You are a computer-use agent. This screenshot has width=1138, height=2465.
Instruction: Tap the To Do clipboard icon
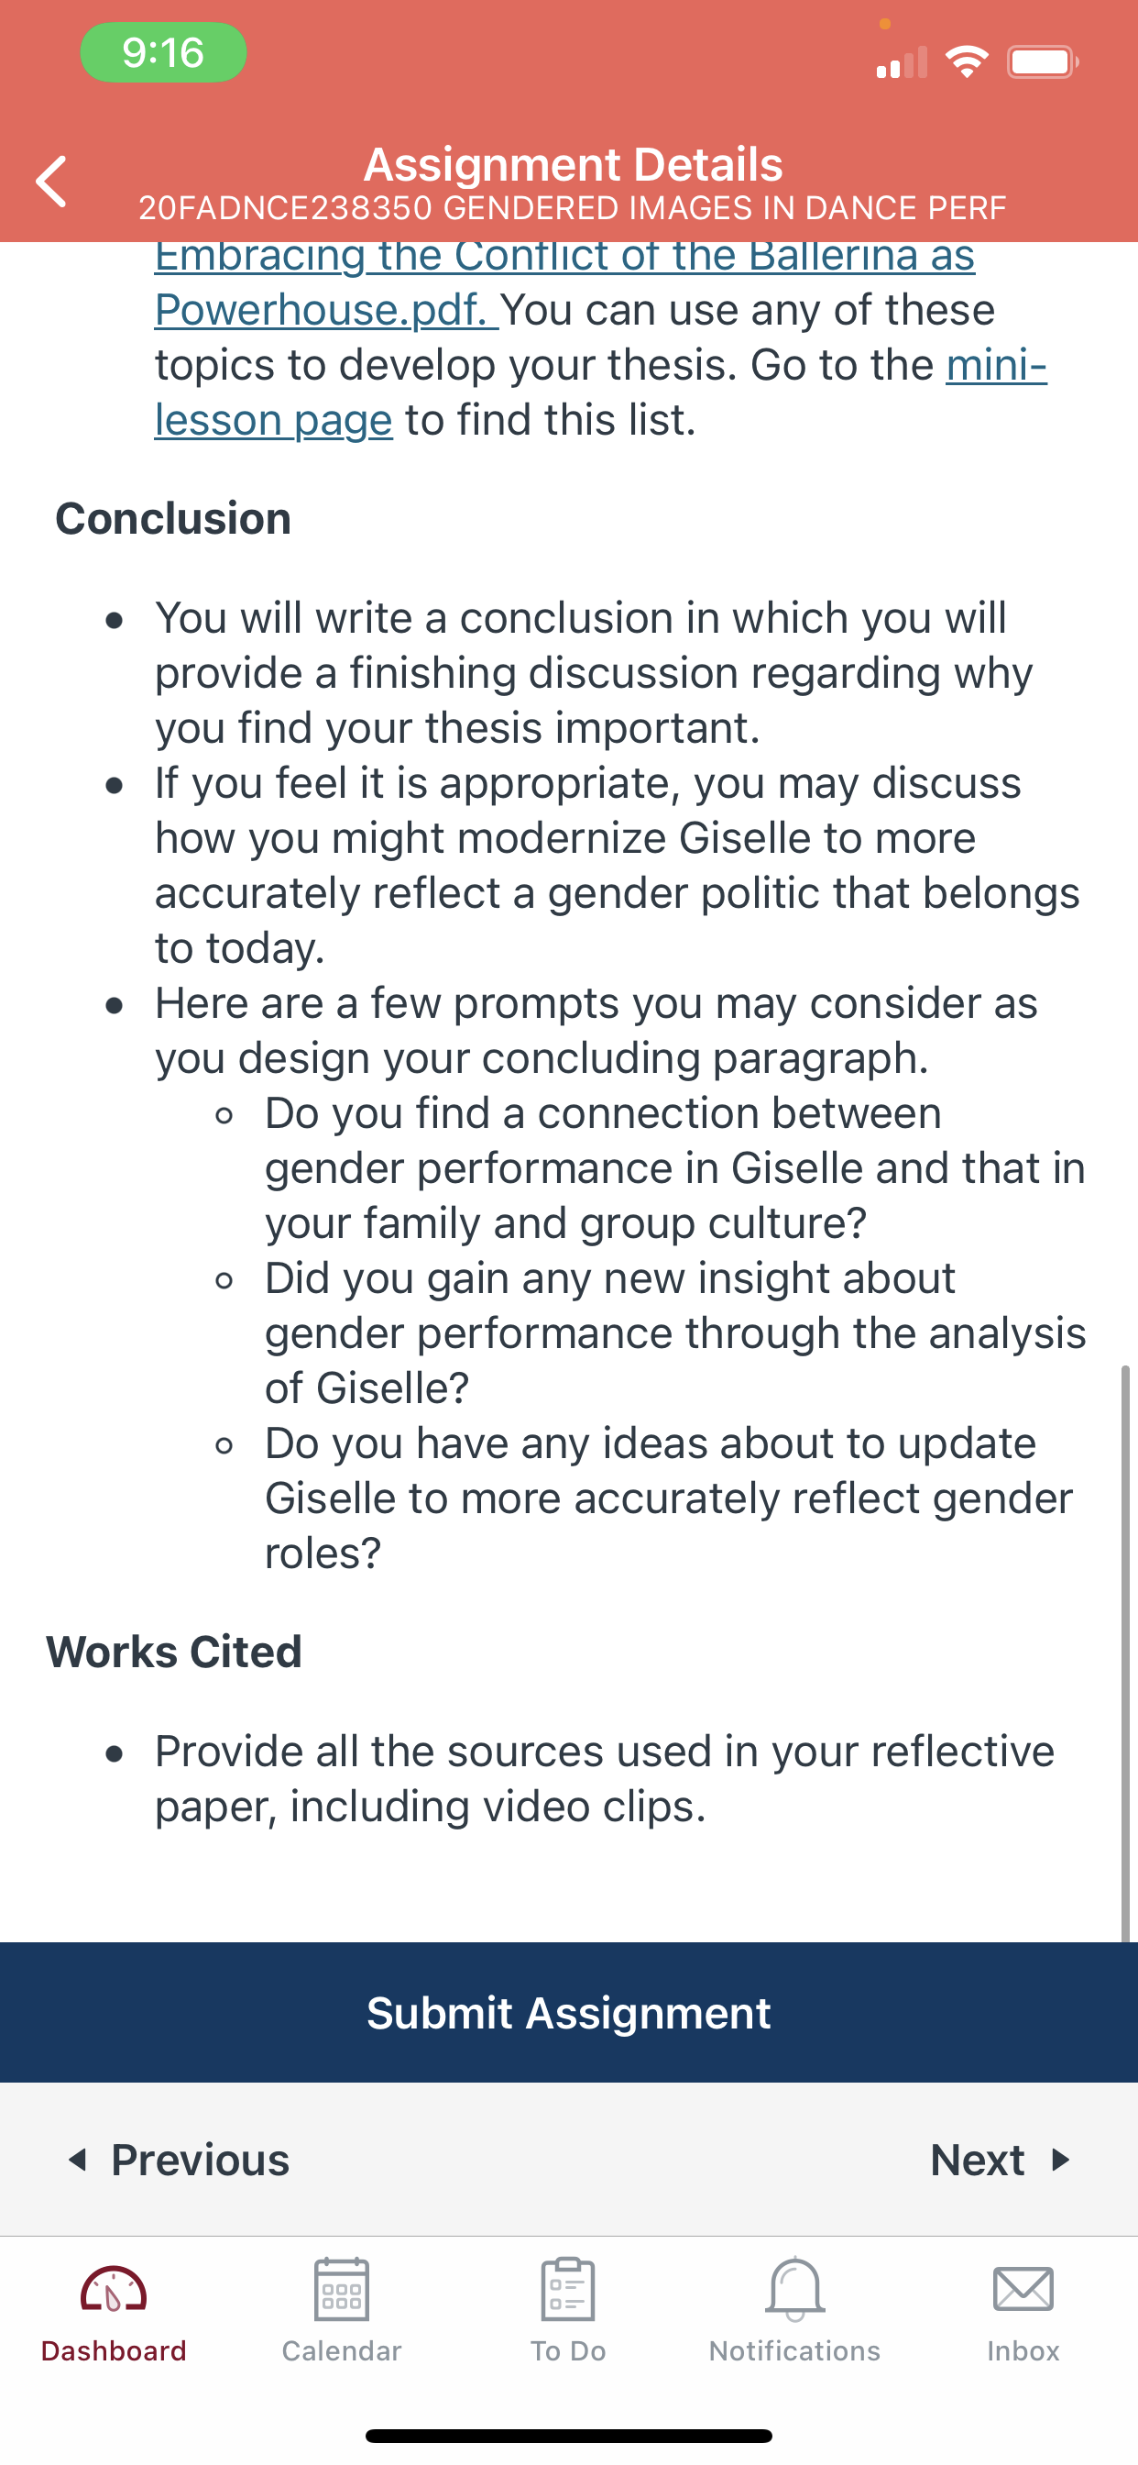pos(568,2288)
